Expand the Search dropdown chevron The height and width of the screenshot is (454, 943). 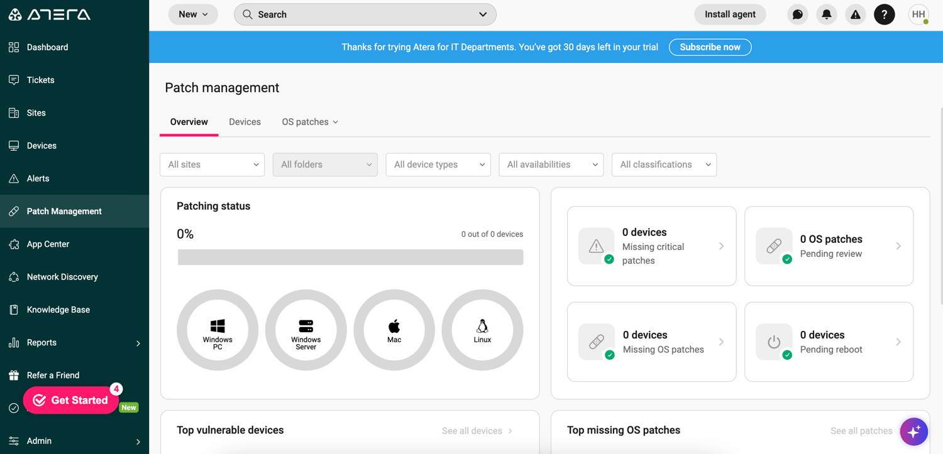coord(483,14)
